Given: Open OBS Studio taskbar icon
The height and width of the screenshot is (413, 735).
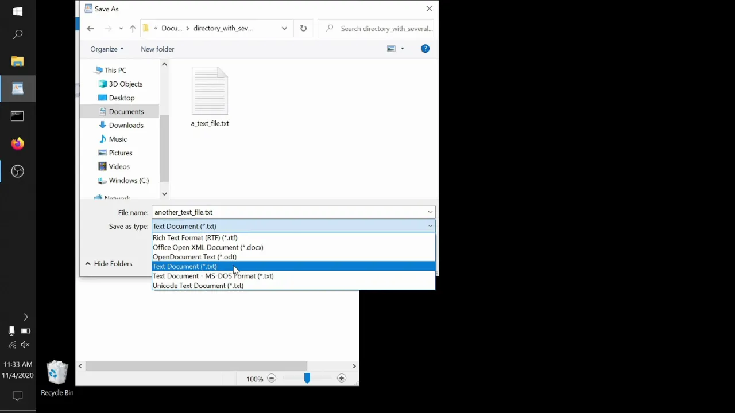Looking at the screenshot, I should (17, 171).
